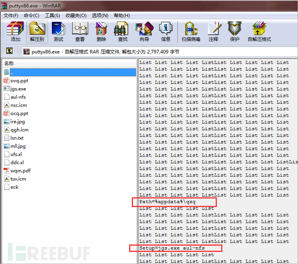Image resolution: width=298 pixels, height=264 pixels.
Task: Click the ocq.ppt file icon
Action: [6, 113]
